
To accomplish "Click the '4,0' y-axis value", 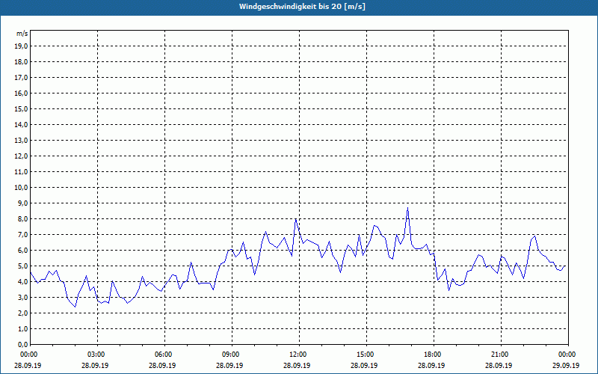I will click(x=22, y=282).
